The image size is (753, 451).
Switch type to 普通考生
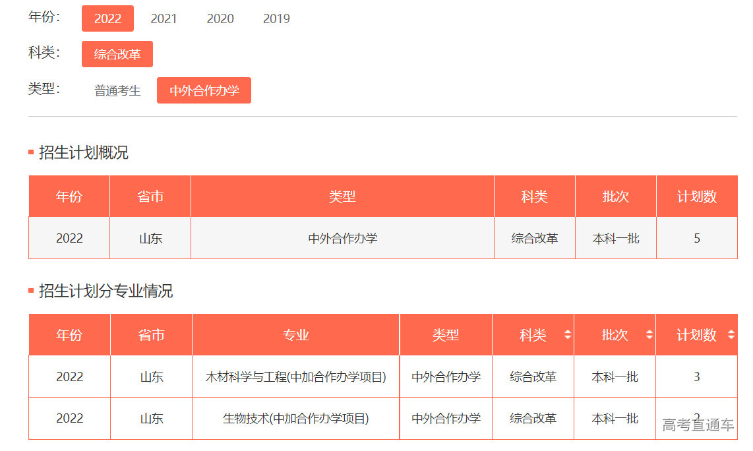coord(117,90)
